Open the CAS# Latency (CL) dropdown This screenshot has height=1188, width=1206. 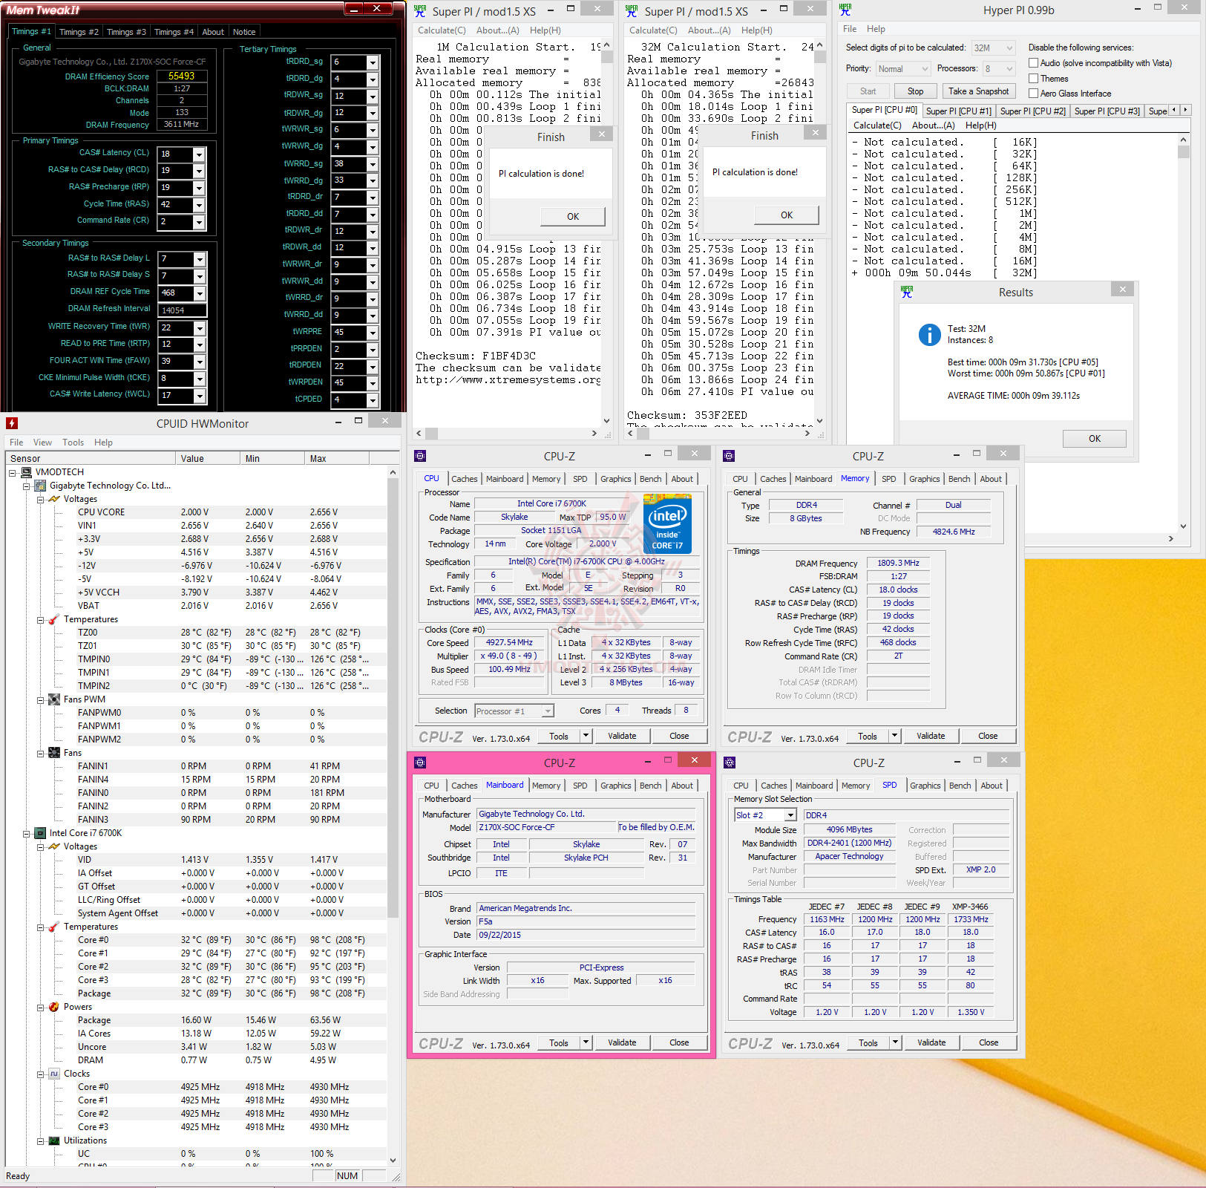click(x=199, y=154)
